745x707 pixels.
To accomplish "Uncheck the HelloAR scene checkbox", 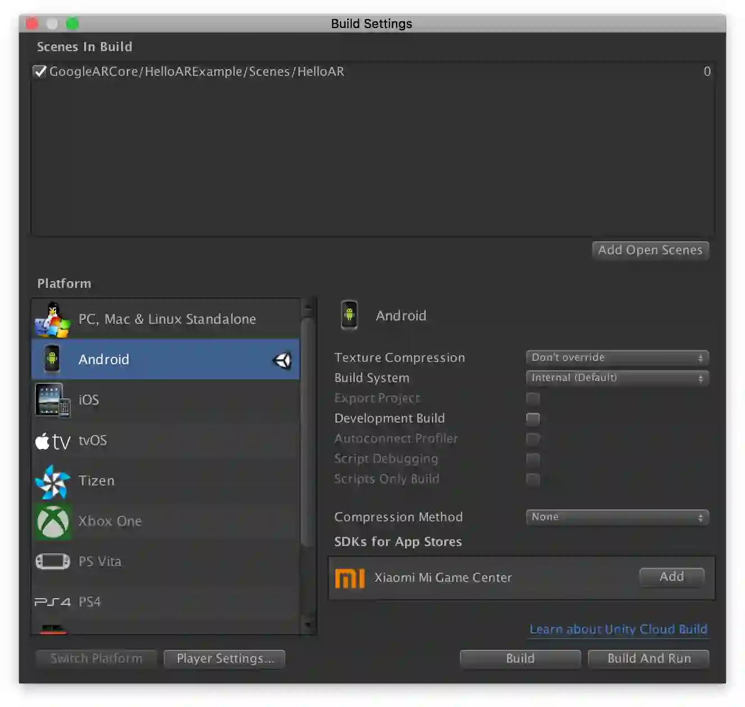I will [40, 71].
